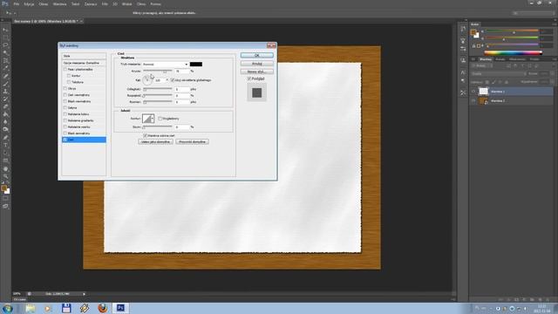Open the Color panel options menu

point(555,24)
